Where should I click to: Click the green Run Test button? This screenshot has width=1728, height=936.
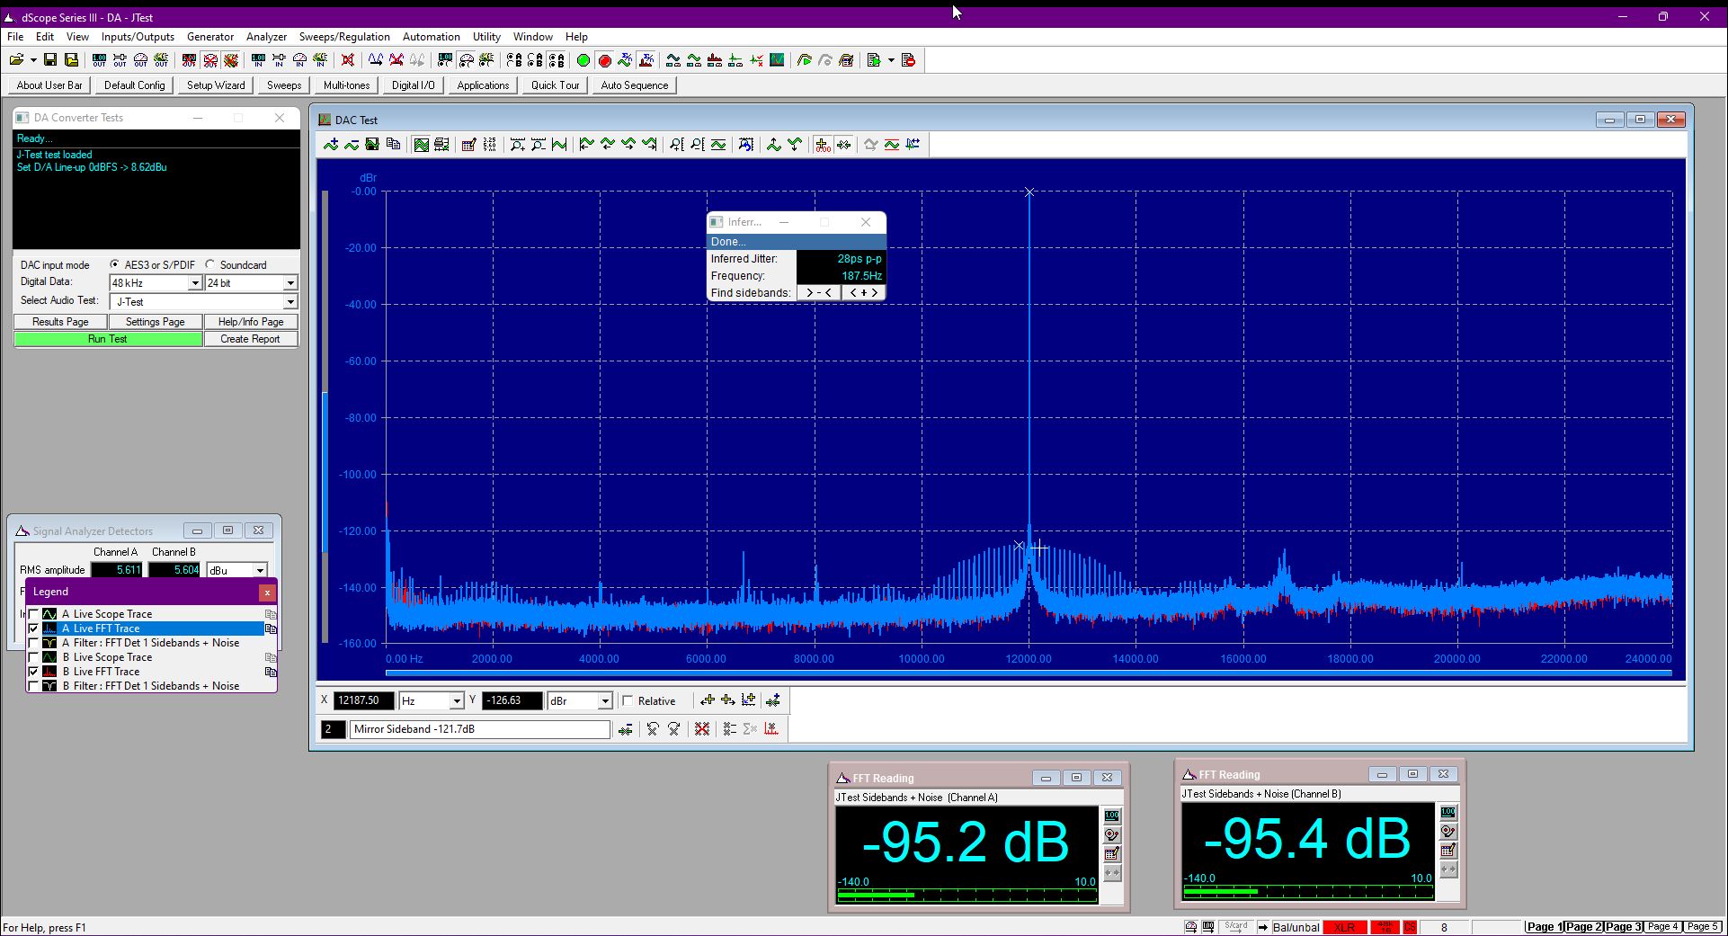[108, 339]
